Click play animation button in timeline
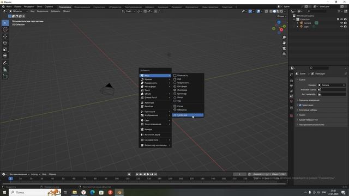The height and width of the screenshot is (196, 349). (148, 174)
